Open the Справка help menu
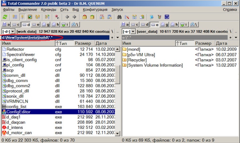Screen dimensions: 240x143 pos(230,10)
